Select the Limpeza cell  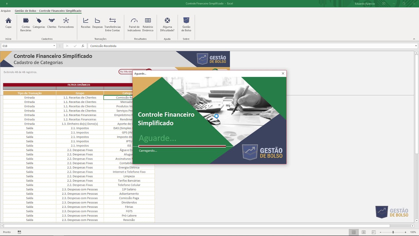[x=129, y=176]
